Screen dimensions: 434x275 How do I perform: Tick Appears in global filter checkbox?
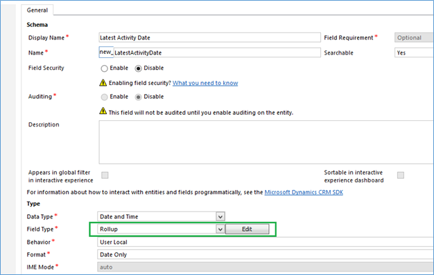[105, 175]
